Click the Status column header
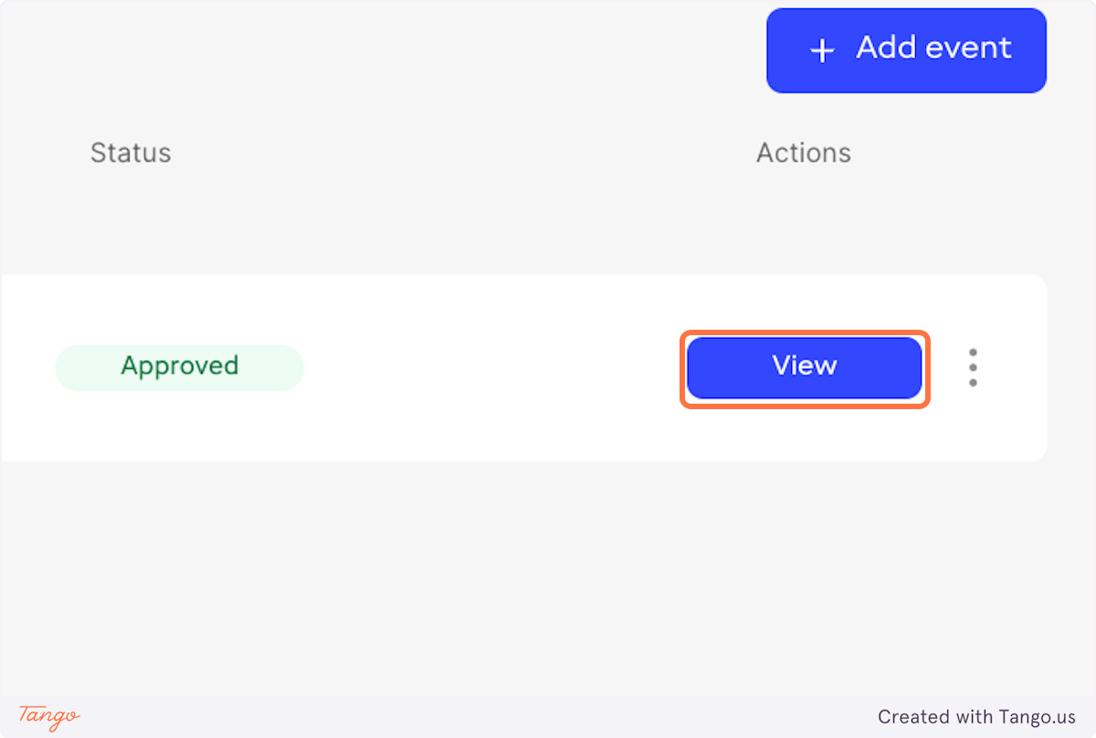This screenshot has height=738, width=1096. click(x=131, y=153)
